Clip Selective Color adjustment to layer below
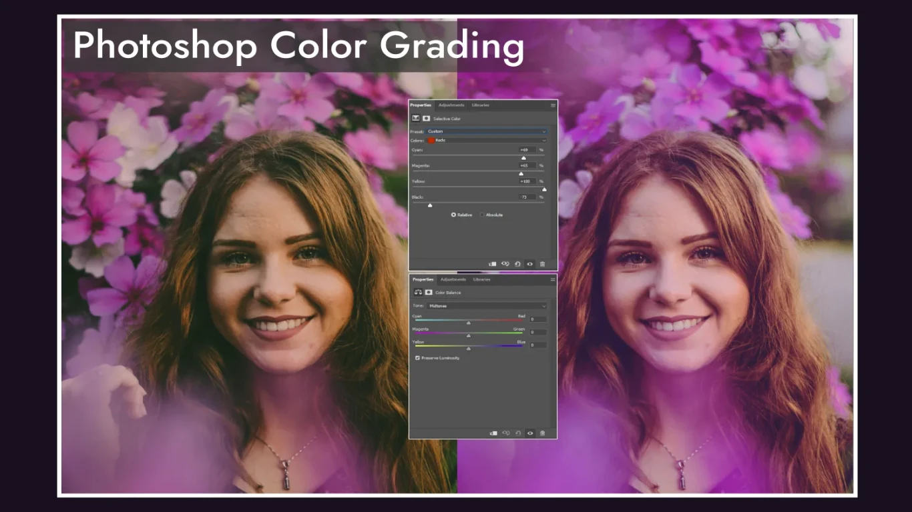Viewport: 912px width, 512px height. [x=493, y=264]
